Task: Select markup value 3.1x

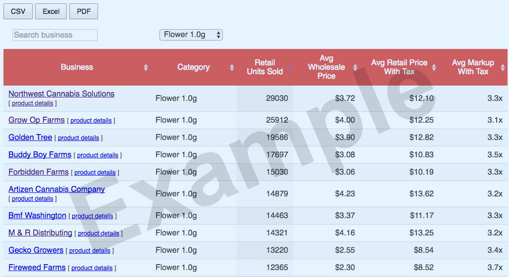Action: 495,120
